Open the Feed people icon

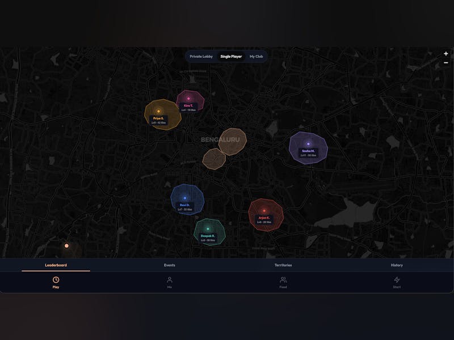pos(283,280)
